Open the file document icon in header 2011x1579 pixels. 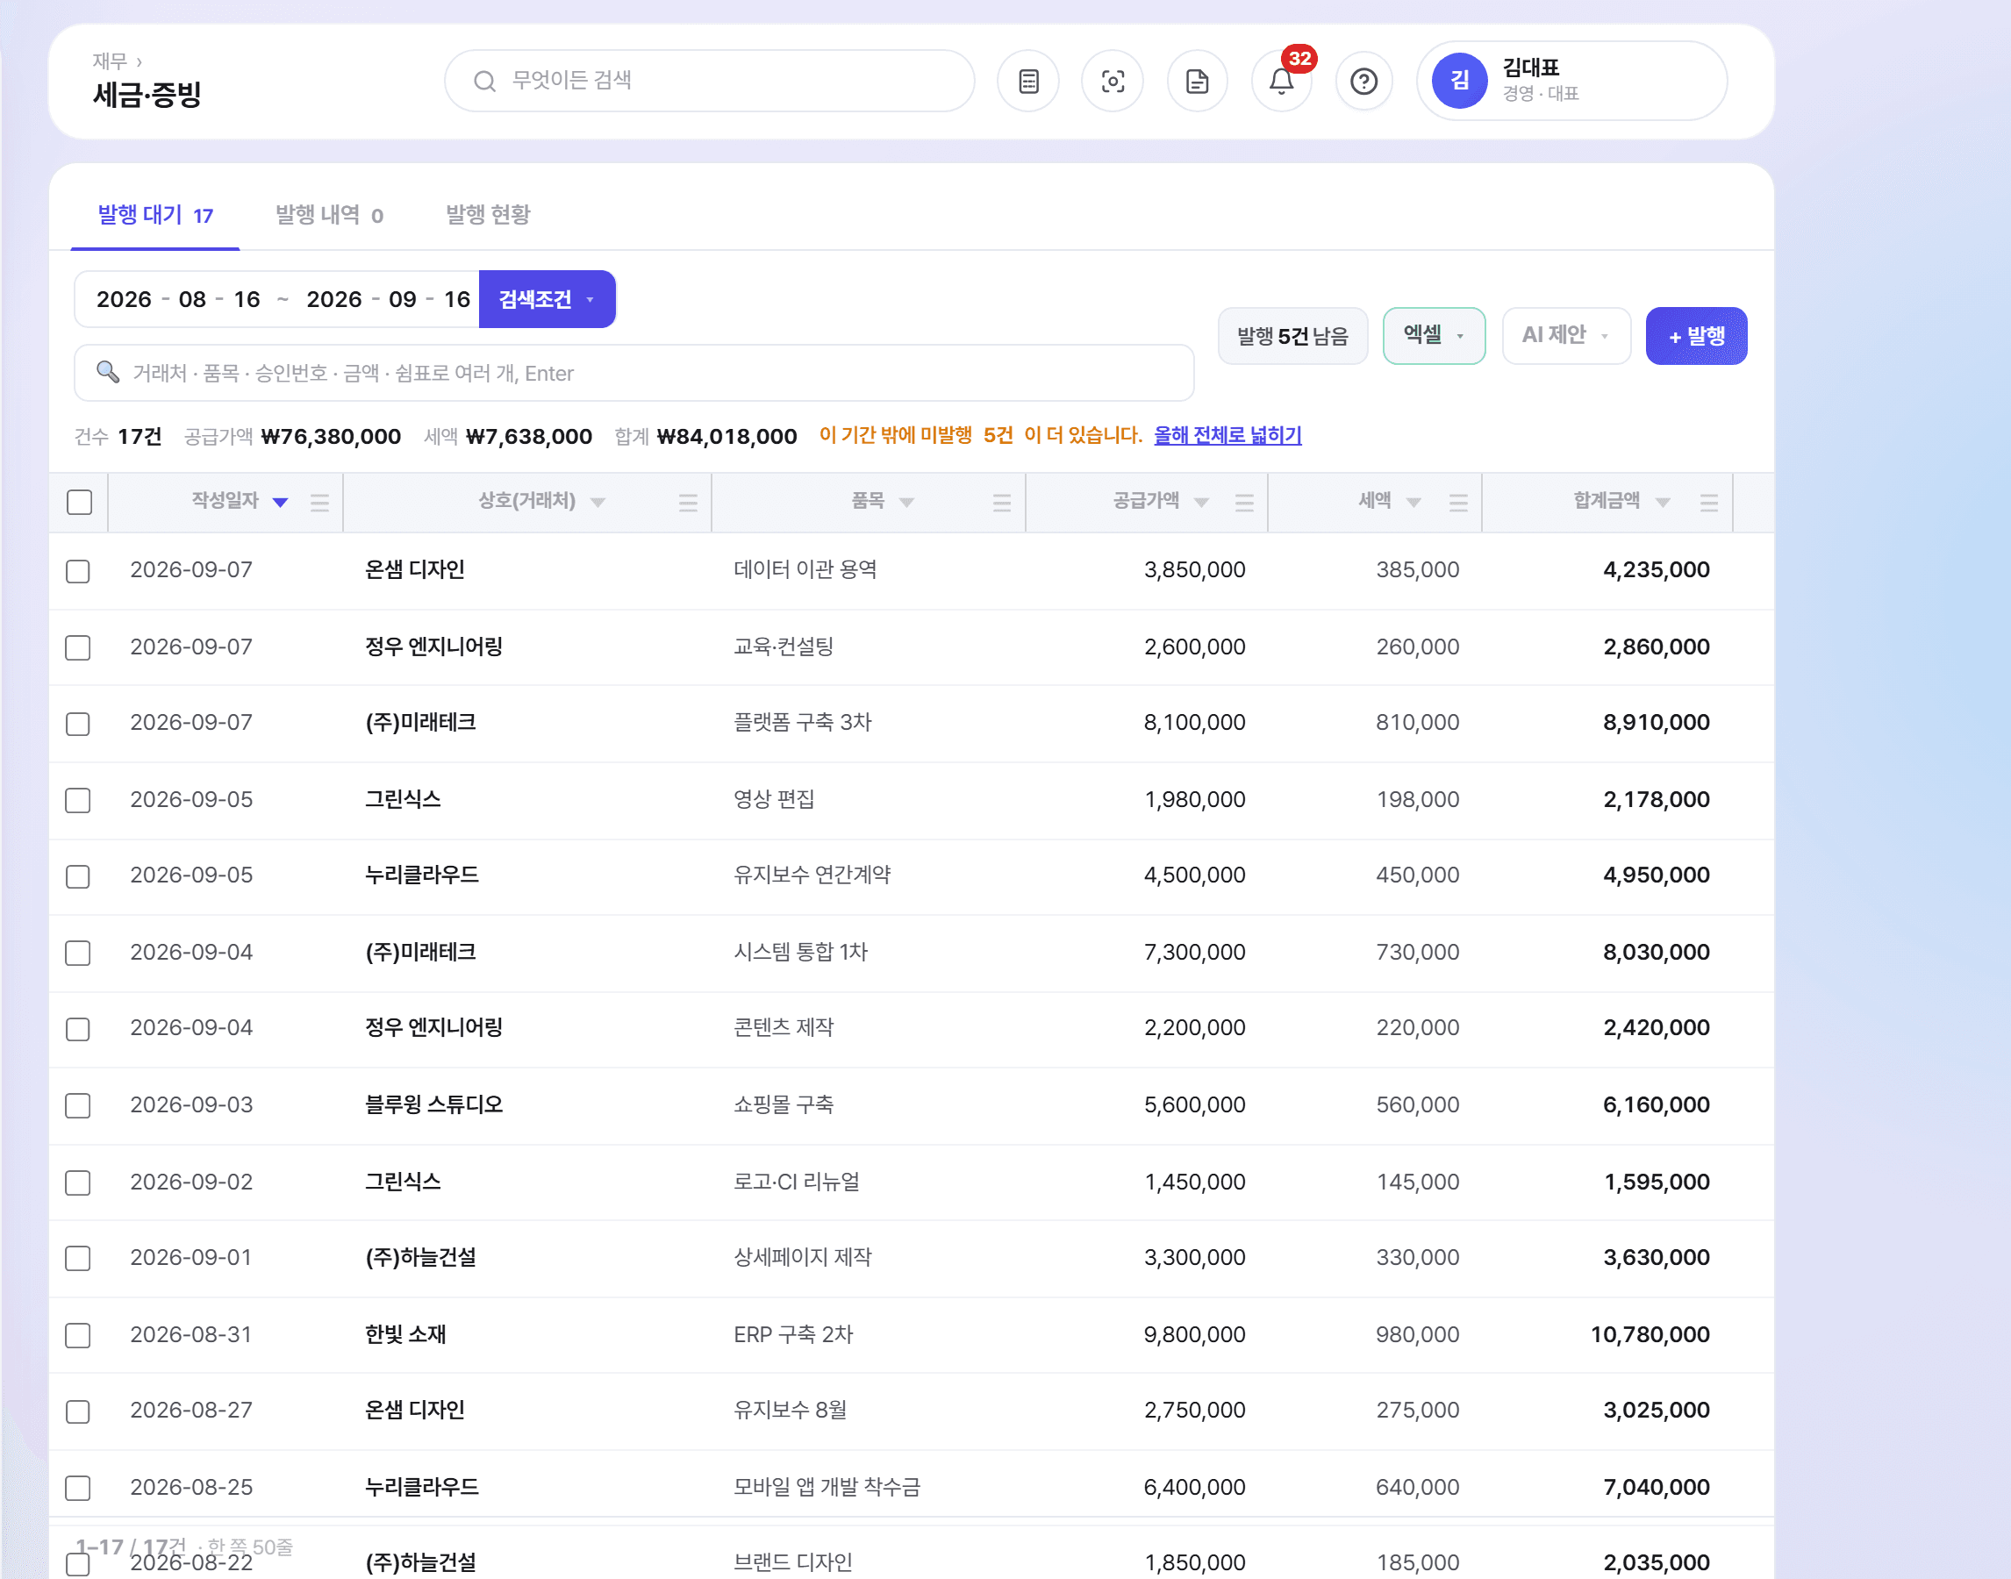[x=1198, y=82]
